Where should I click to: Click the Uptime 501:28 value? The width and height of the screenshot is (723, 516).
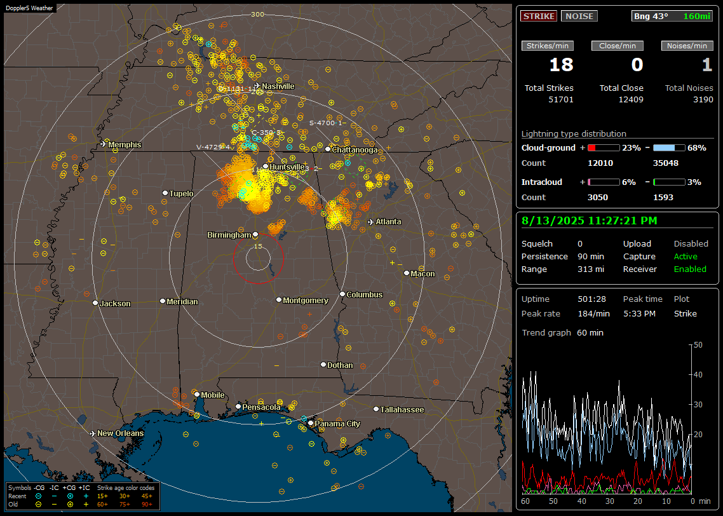click(x=591, y=299)
